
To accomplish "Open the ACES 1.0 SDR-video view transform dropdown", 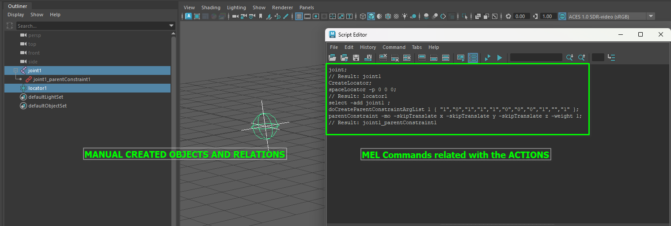I will click(x=611, y=16).
